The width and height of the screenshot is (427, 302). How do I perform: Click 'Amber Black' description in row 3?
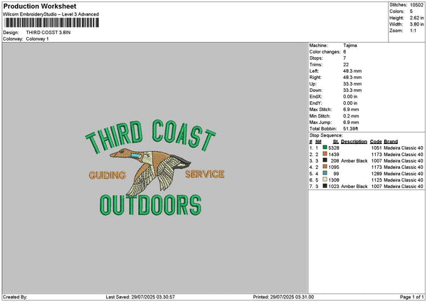[x=354, y=161]
